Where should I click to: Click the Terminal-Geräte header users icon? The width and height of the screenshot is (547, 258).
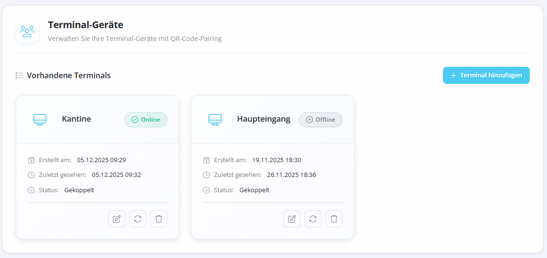click(x=27, y=31)
